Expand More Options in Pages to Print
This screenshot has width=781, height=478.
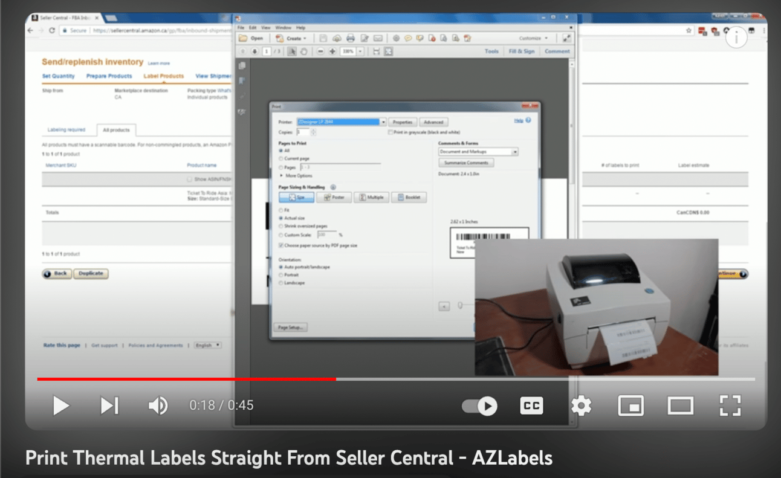tap(296, 176)
